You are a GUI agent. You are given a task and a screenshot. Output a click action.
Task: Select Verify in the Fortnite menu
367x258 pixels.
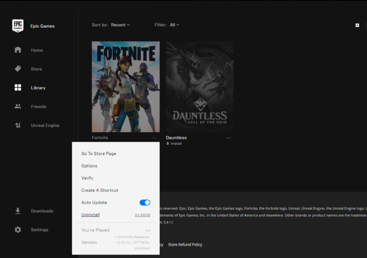[87, 178]
